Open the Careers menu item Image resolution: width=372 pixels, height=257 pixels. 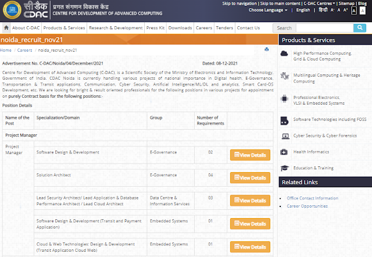tap(204, 28)
